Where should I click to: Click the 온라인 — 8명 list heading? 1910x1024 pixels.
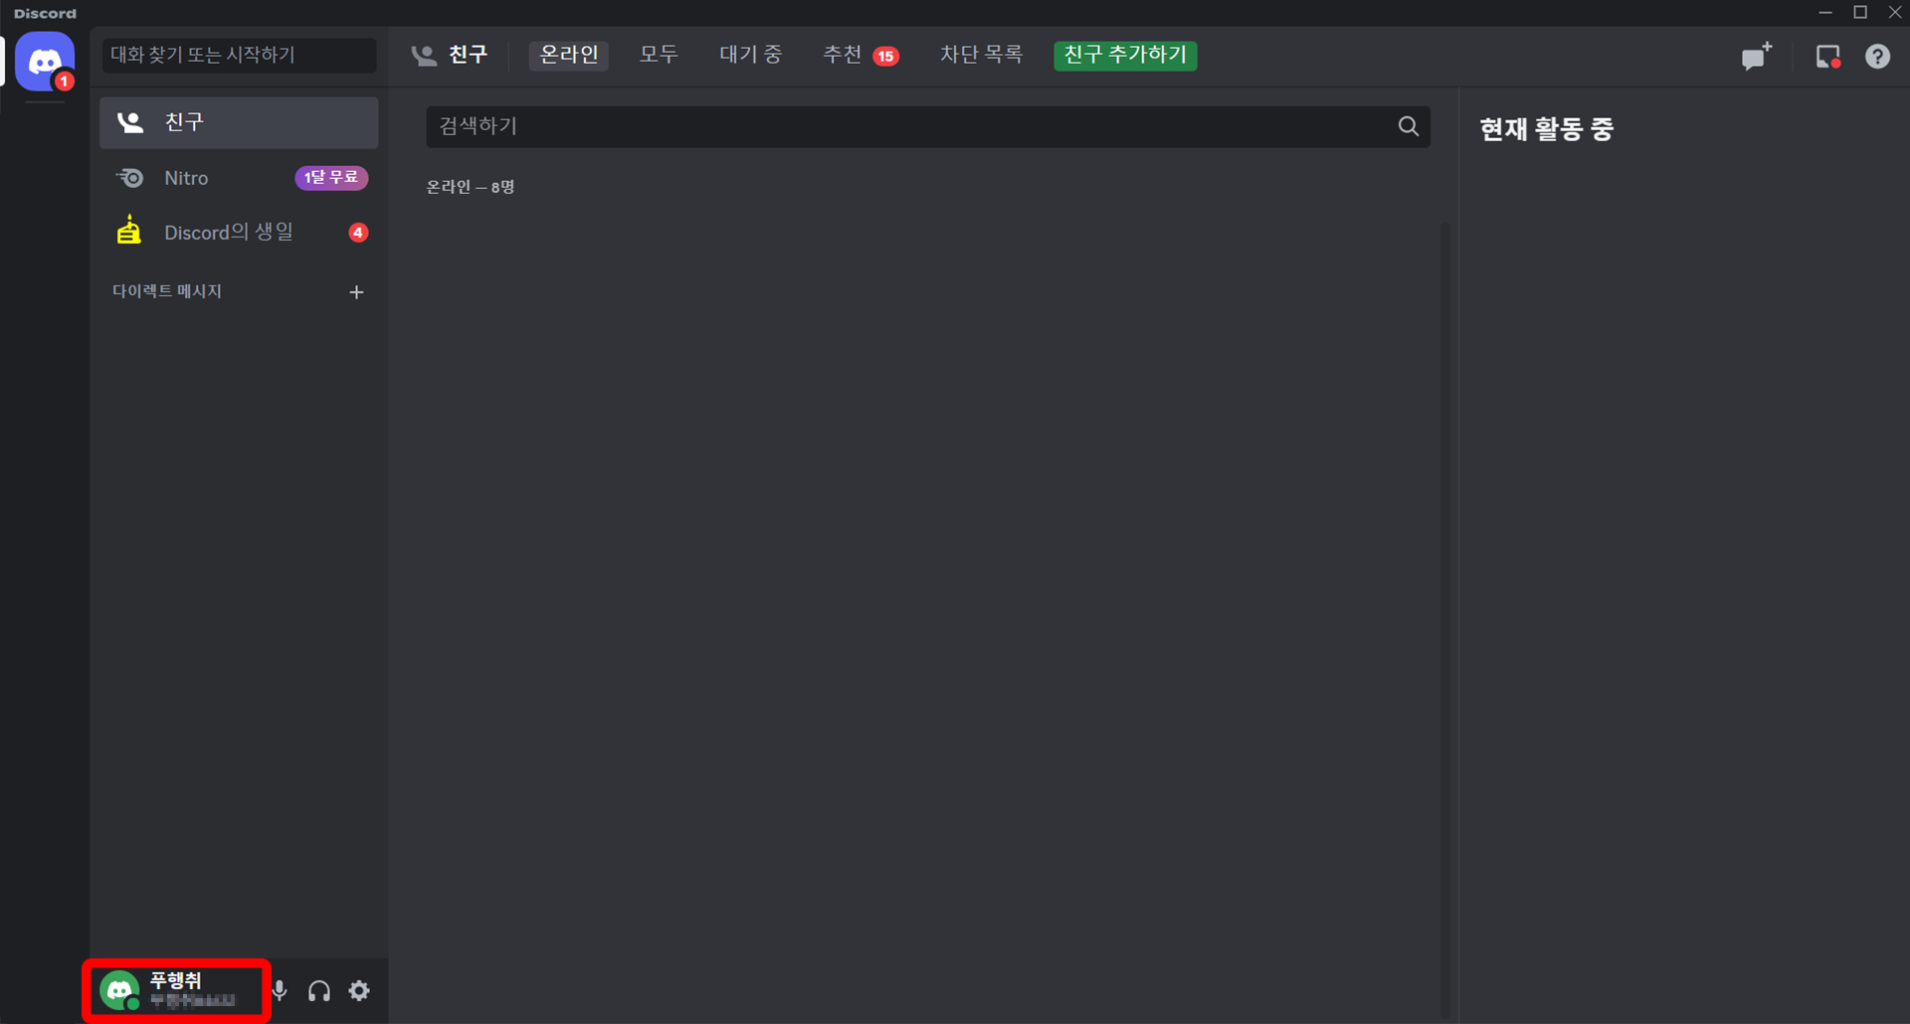(x=471, y=187)
